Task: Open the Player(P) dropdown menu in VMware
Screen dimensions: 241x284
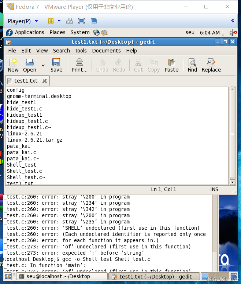Action: click(23, 21)
